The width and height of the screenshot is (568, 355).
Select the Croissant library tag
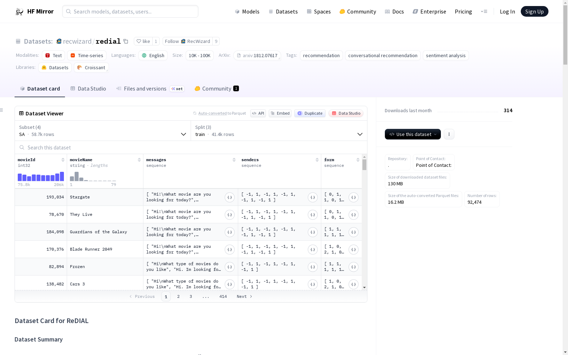click(x=91, y=67)
